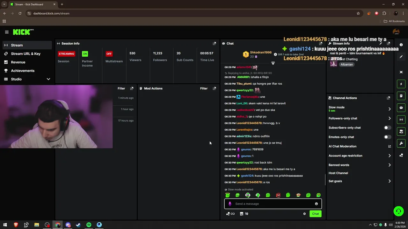Expand Banned words settings

coord(389,165)
